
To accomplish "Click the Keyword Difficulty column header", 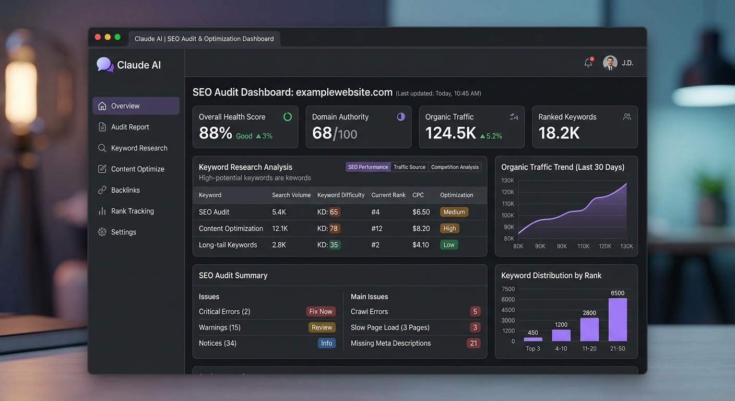I will point(341,195).
